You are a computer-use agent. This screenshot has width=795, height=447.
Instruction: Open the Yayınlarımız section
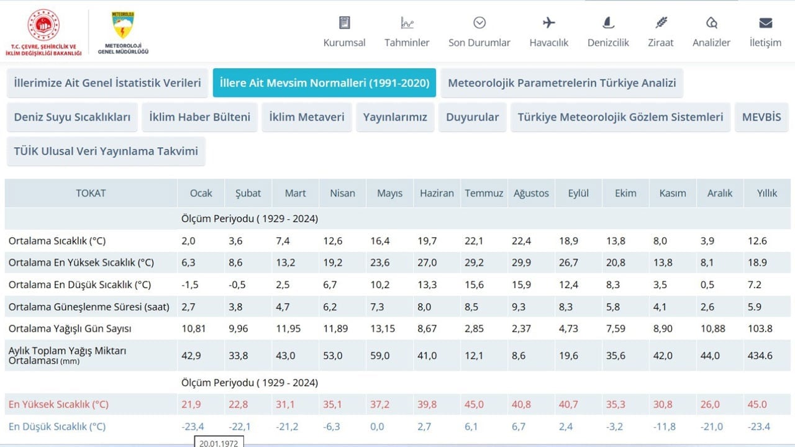[x=395, y=117]
